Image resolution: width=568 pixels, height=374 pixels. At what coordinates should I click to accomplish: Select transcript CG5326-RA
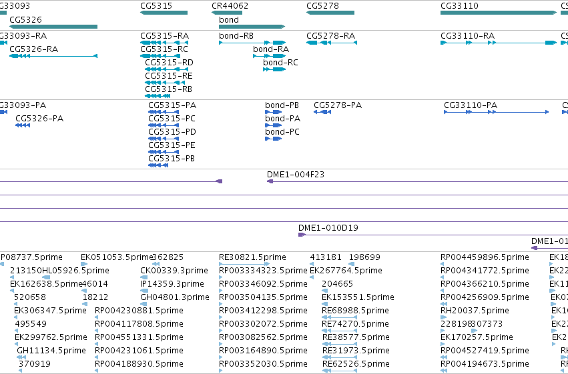53,56
